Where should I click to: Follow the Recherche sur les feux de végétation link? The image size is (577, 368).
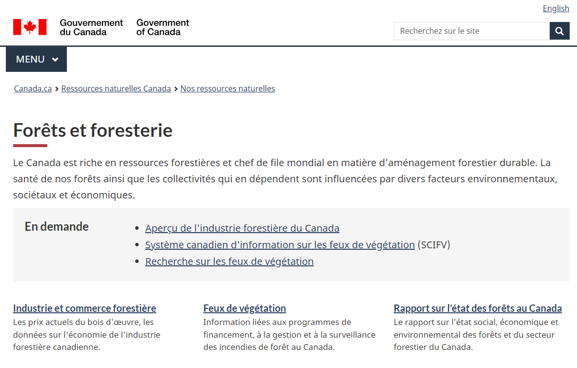(x=229, y=261)
